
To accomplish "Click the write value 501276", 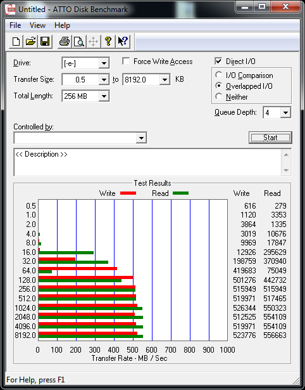I will (x=244, y=280).
